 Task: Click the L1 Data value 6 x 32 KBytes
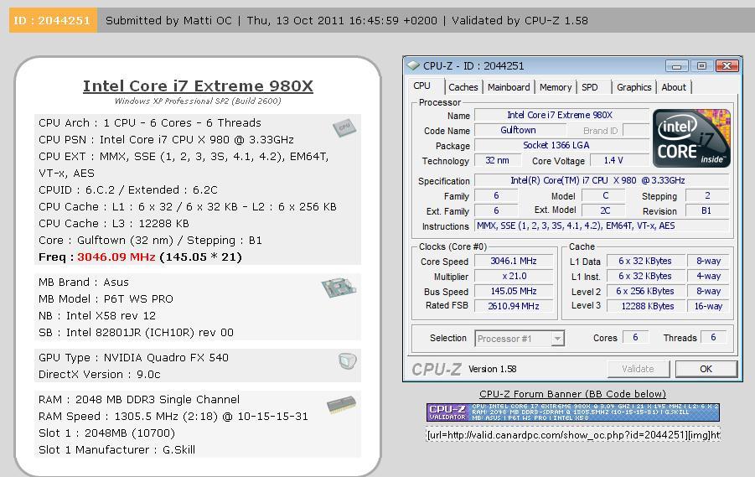click(x=645, y=261)
